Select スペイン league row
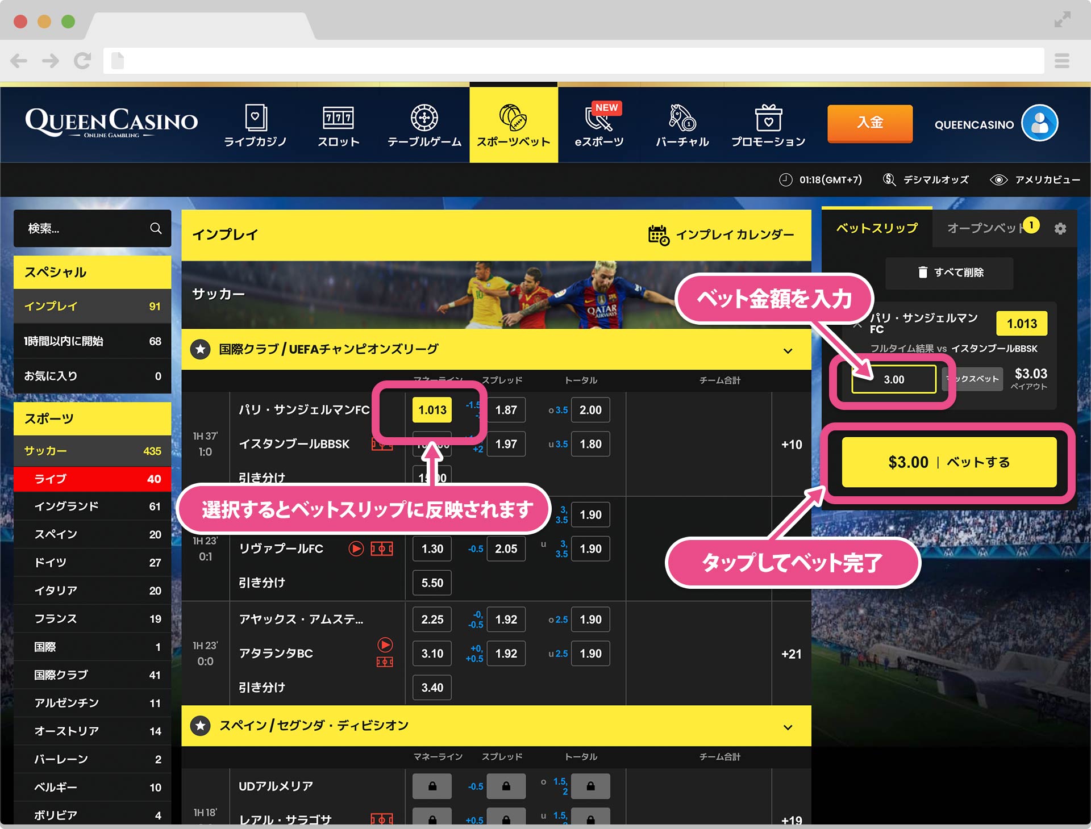 tap(92, 534)
